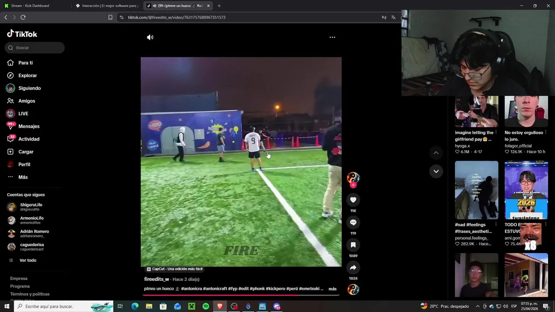
Task: Go to next video with down arrow
Action: pos(436,171)
